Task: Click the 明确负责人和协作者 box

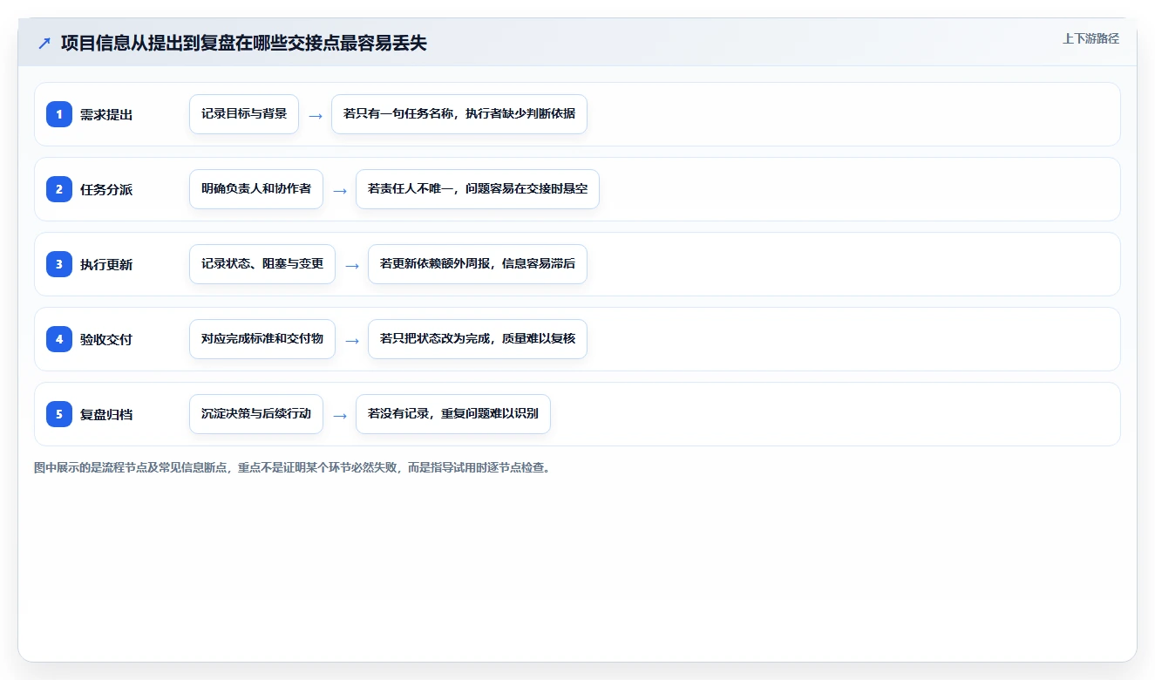Action: pyautogui.click(x=256, y=189)
